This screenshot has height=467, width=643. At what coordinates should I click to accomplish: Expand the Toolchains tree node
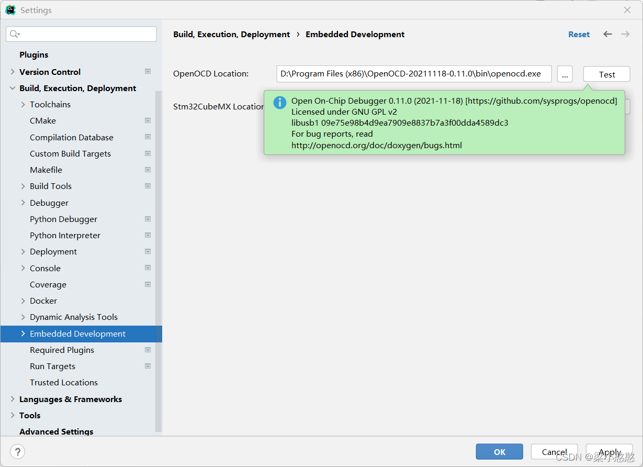point(23,105)
